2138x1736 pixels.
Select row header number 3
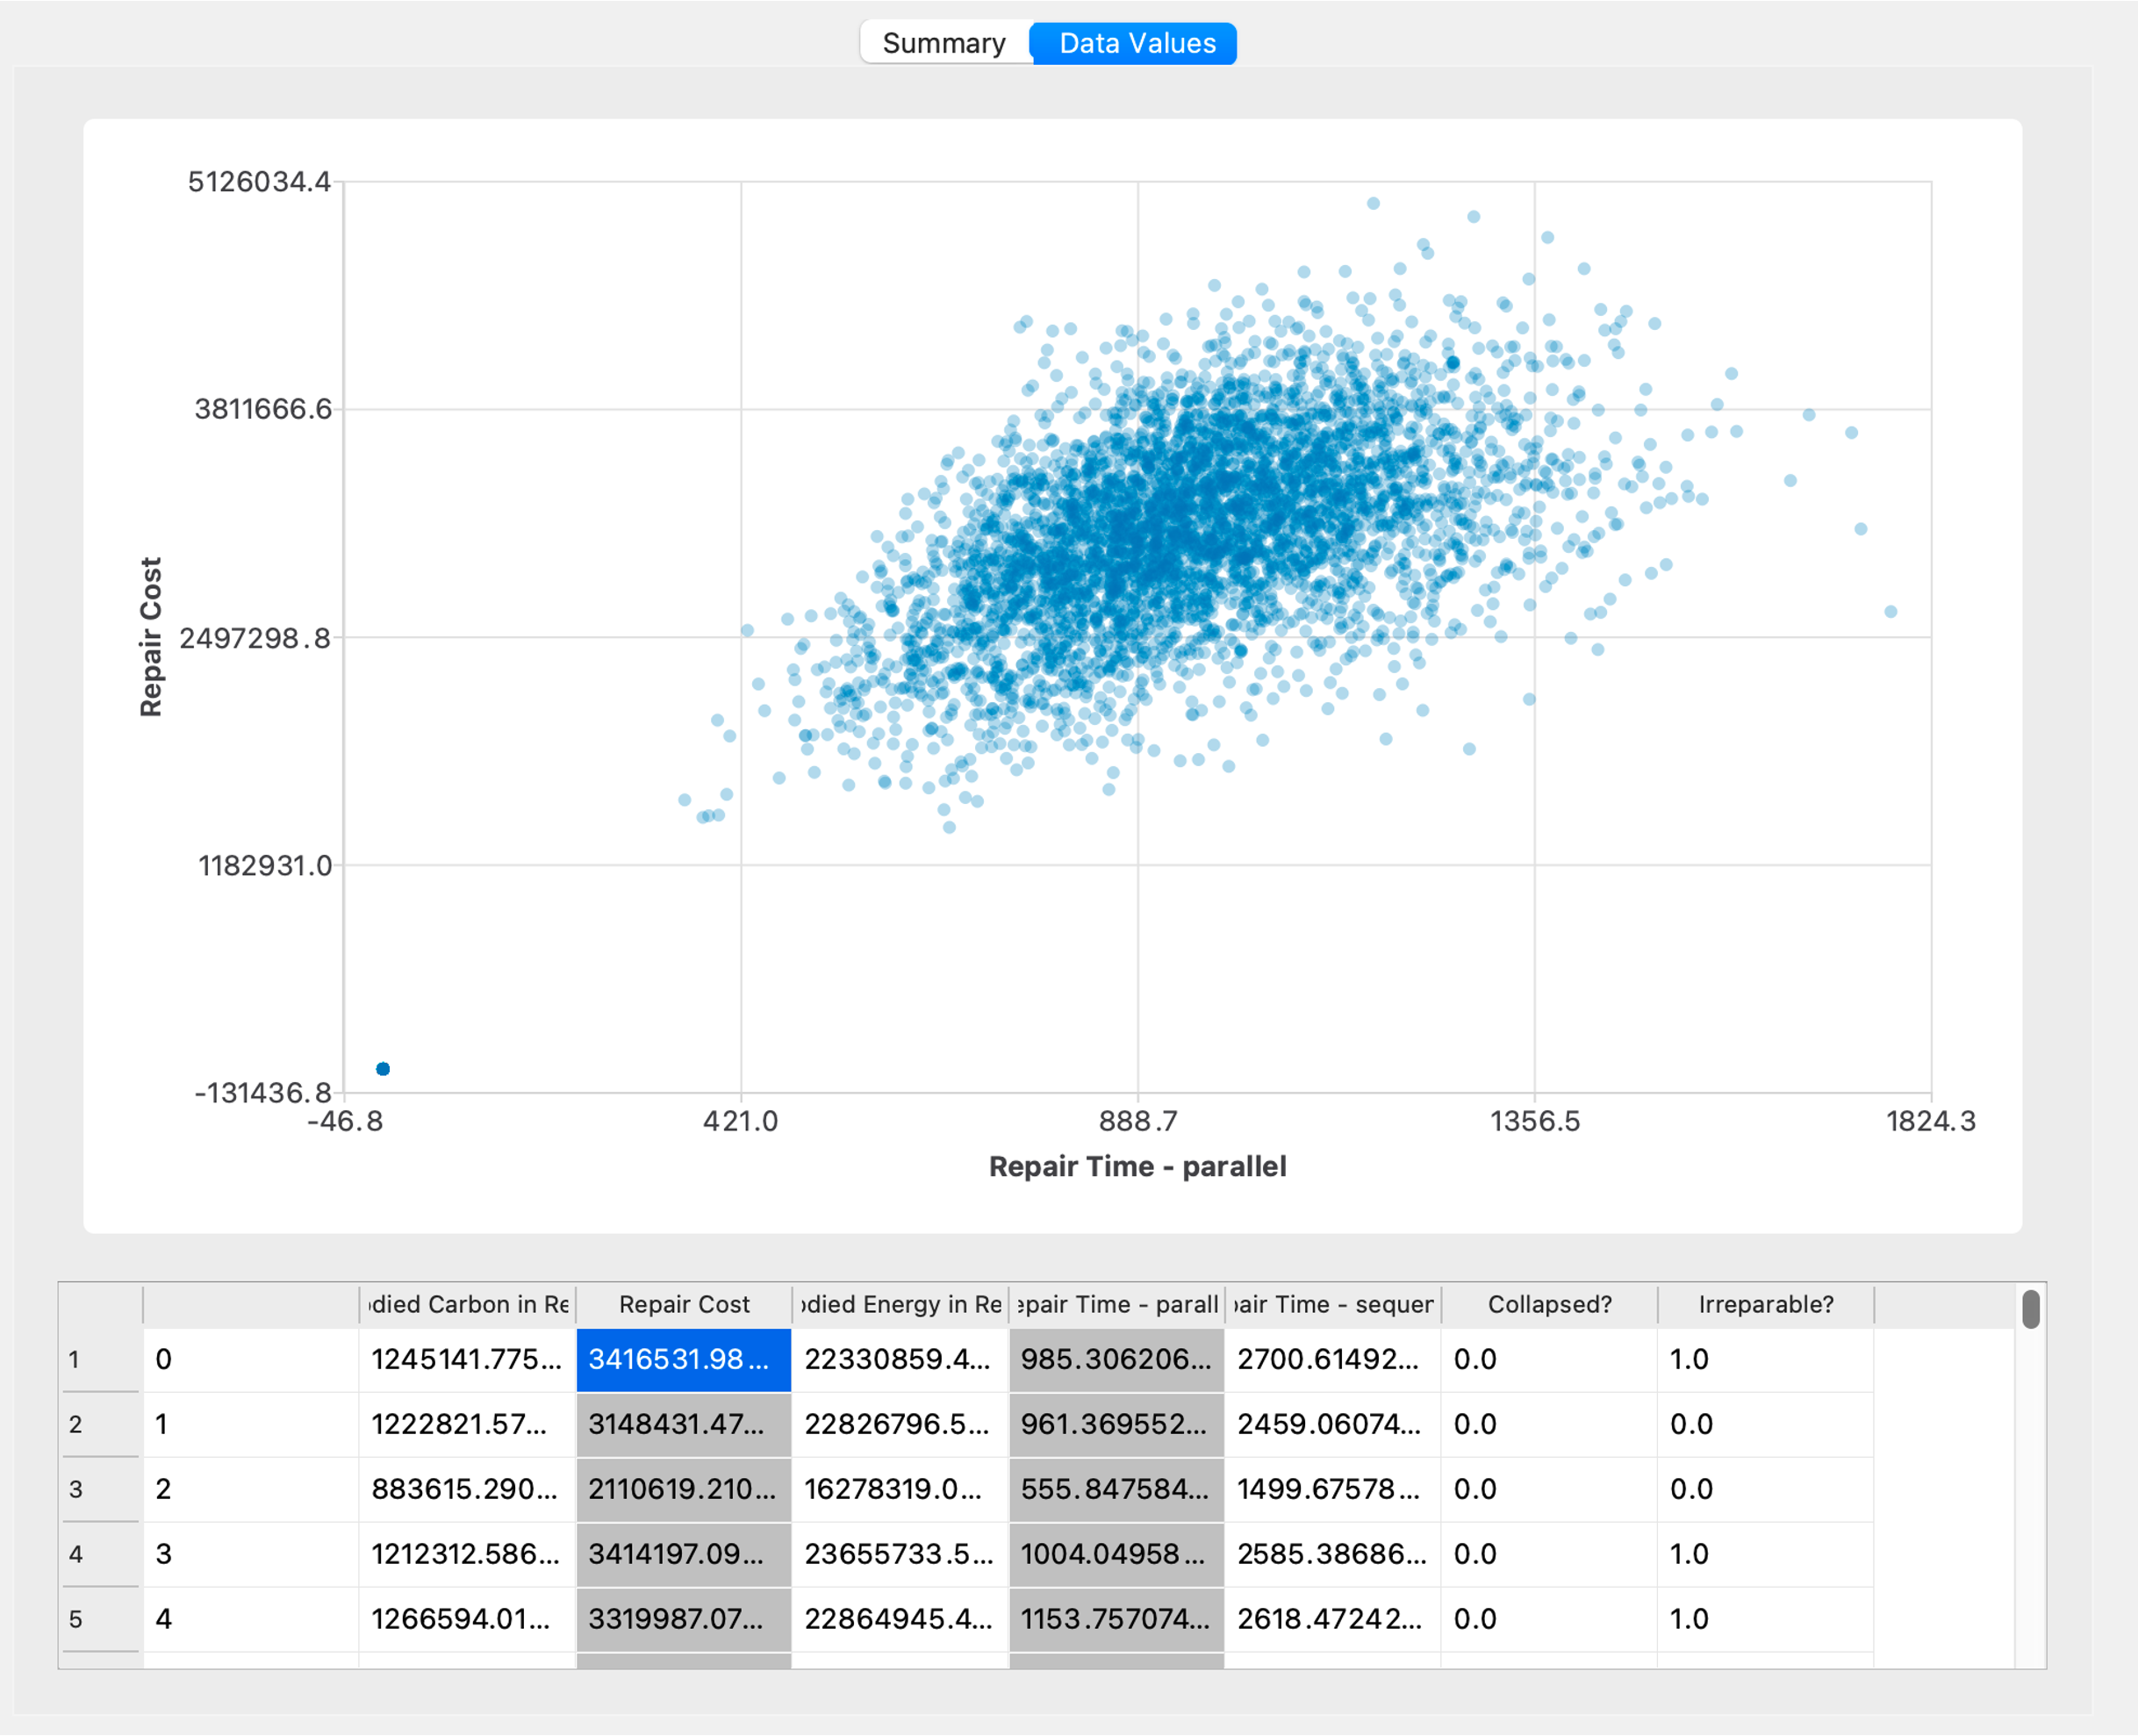point(100,1489)
